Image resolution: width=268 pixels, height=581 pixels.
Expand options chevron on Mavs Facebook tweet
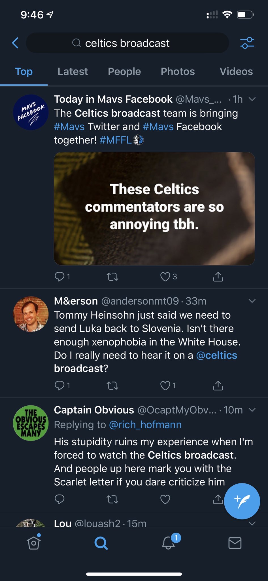pos(252,99)
